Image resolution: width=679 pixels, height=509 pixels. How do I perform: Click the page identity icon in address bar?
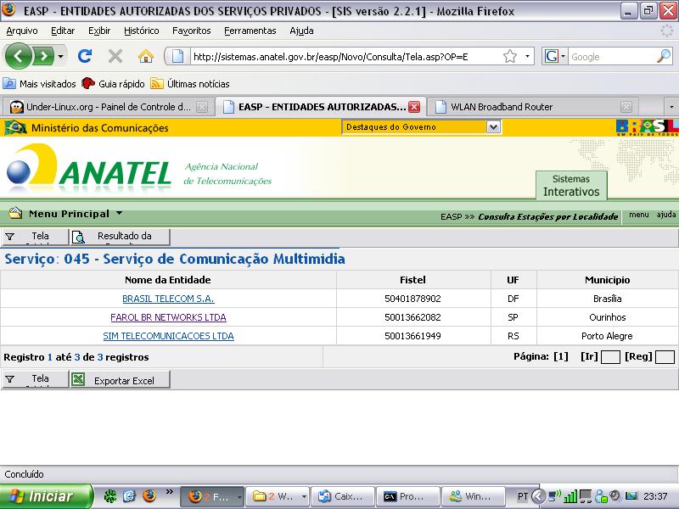point(177,56)
